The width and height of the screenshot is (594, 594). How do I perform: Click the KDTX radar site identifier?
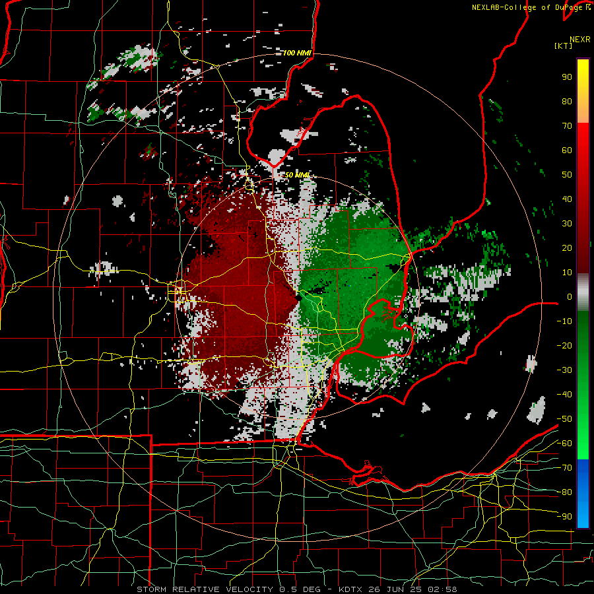point(350,589)
